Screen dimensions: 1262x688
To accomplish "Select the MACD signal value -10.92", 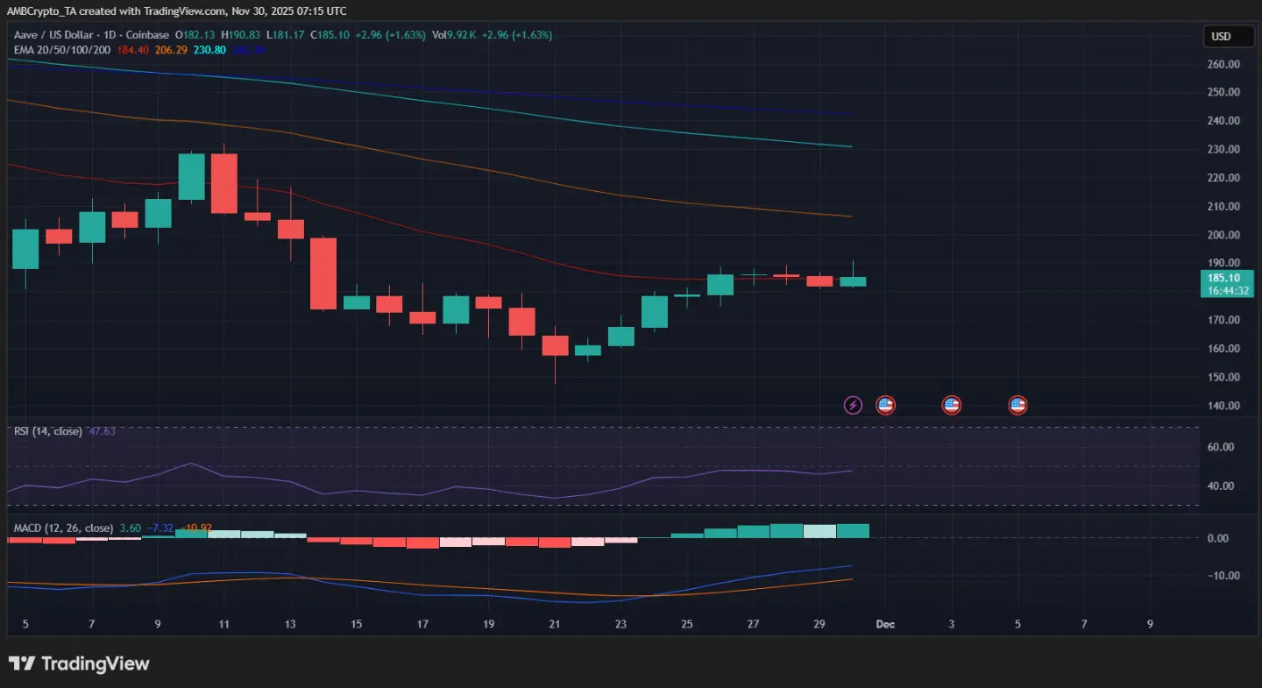I will tap(195, 528).
